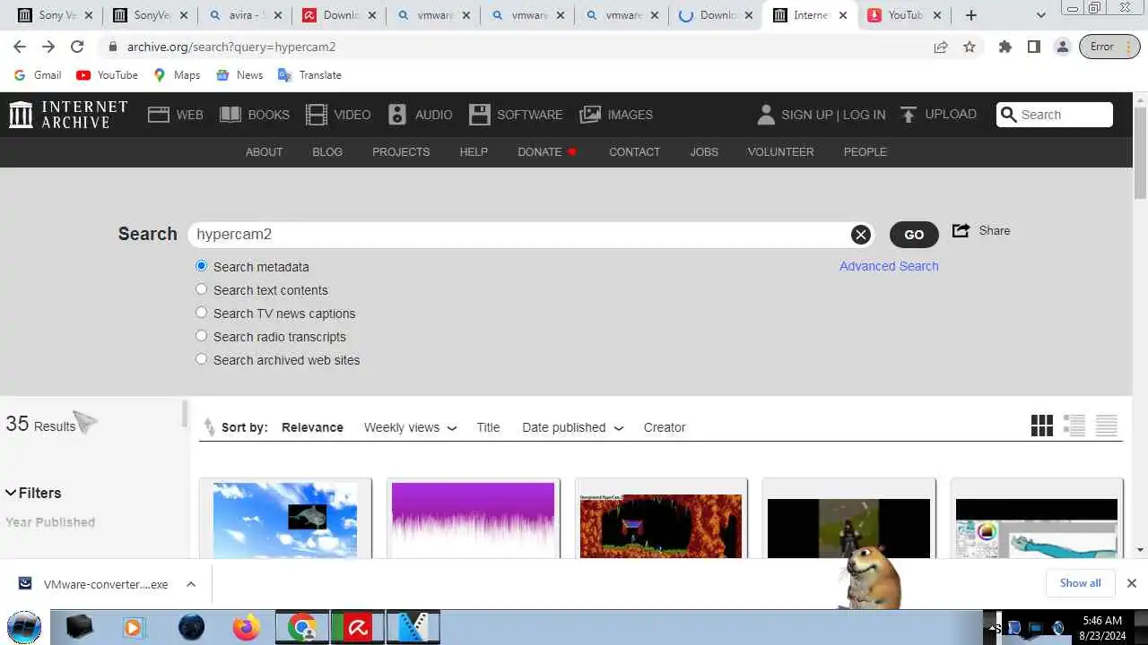The height and width of the screenshot is (645, 1148).
Task: Open Chrome side panel icon
Action: tap(1034, 47)
